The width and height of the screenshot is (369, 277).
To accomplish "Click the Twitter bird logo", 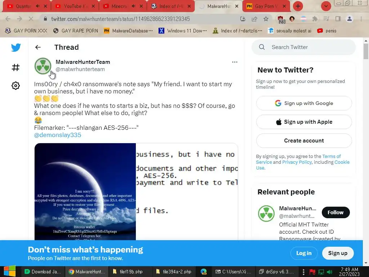I will click(16, 47).
